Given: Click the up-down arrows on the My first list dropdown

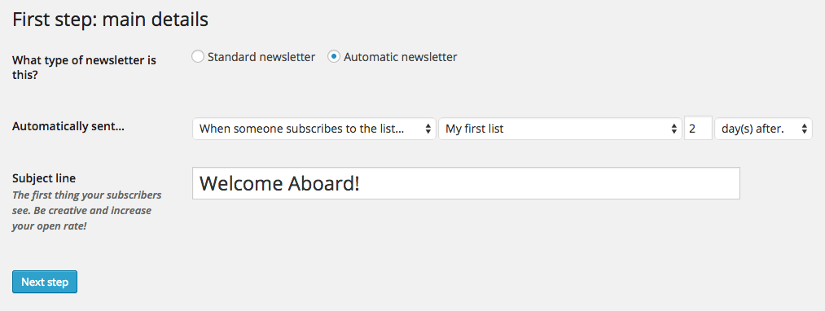Looking at the screenshot, I should tap(674, 129).
